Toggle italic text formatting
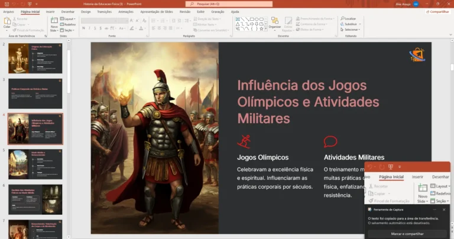 89,29
